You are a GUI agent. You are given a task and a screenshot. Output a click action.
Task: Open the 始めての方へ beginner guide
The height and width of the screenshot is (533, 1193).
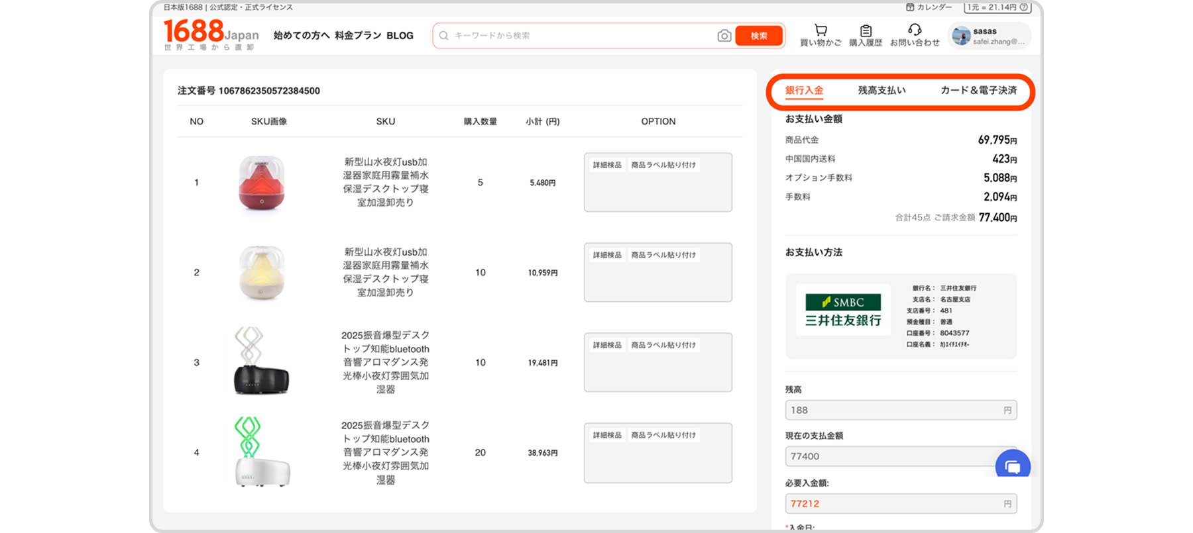[x=301, y=36]
